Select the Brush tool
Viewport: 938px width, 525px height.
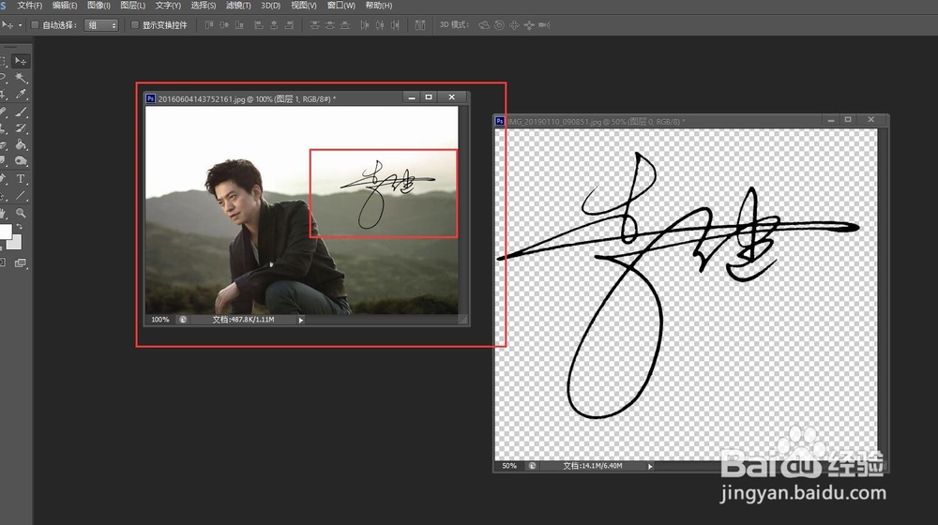(21, 112)
